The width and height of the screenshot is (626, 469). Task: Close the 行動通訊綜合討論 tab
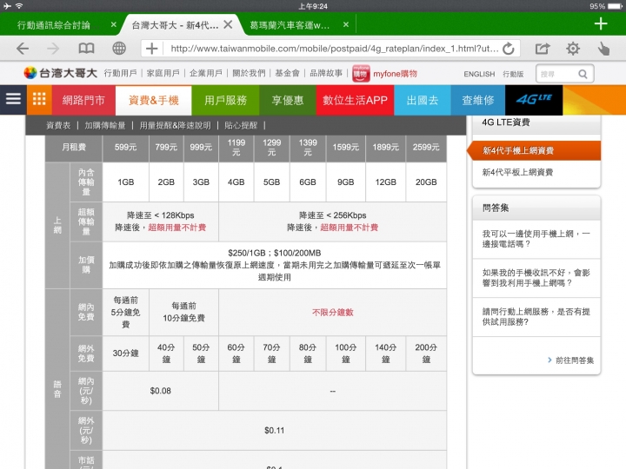[113, 24]
